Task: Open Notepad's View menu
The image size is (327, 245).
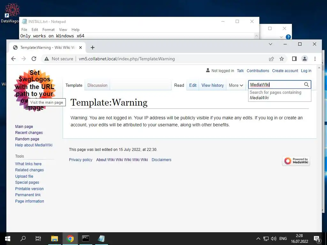Action: pyautogui.click(x=63, y=30)
